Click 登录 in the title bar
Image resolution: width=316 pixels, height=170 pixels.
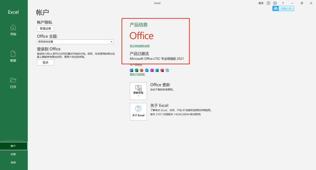pyautogui.click(x=261, y=3)
